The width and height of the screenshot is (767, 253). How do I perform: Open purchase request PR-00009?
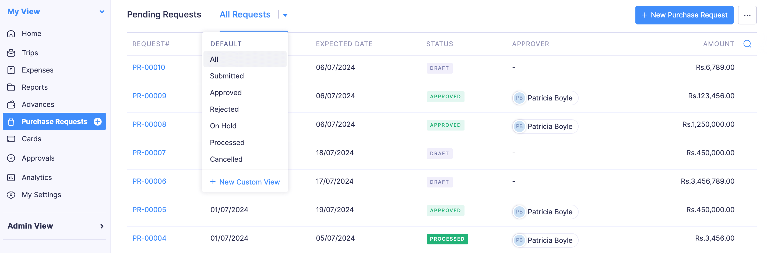click(x=149, y=95)
